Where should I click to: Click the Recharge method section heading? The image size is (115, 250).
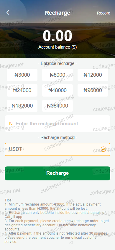pyautogui.click(x=57, y=137)
